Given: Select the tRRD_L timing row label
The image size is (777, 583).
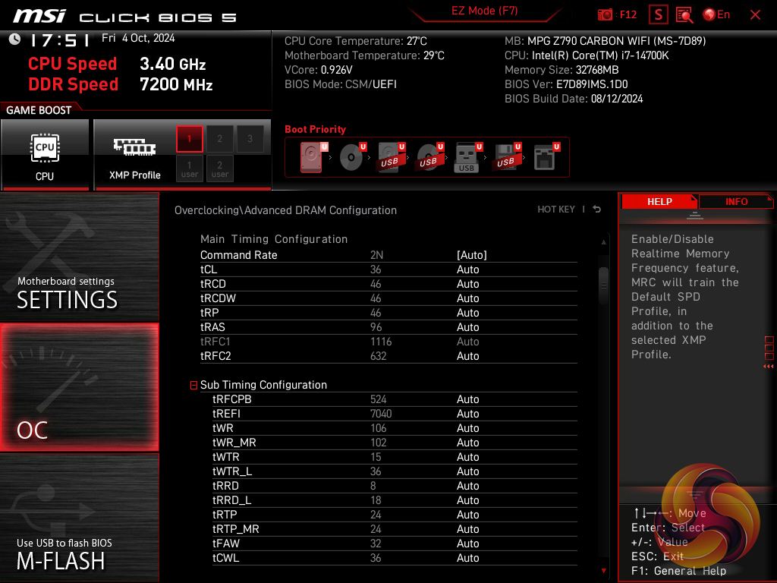Looking at the screenshot, I should pyautogui.click(x=232, y=500).
